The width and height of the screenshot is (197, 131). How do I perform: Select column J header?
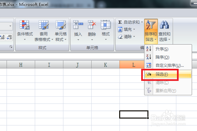coord(77,65)
